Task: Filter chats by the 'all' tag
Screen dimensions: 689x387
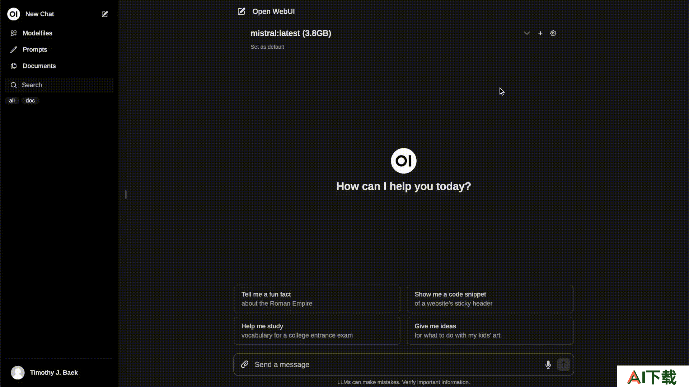Action: (x=12, y=101)
